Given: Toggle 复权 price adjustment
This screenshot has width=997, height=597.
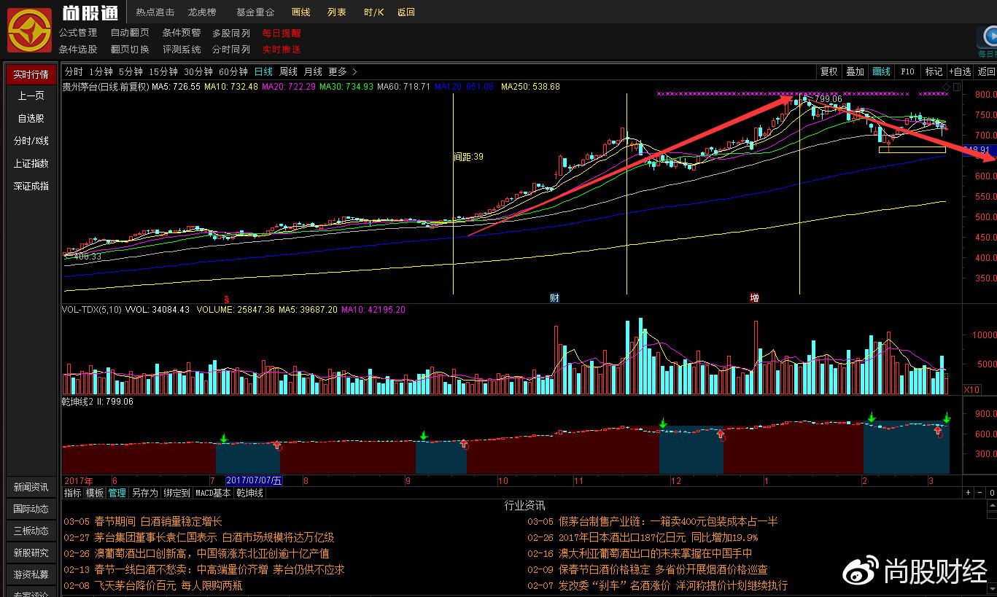Looking at the screenshot, I should 829,71.
